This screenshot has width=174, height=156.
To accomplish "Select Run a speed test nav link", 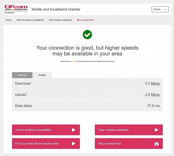I will pos(85,20).
